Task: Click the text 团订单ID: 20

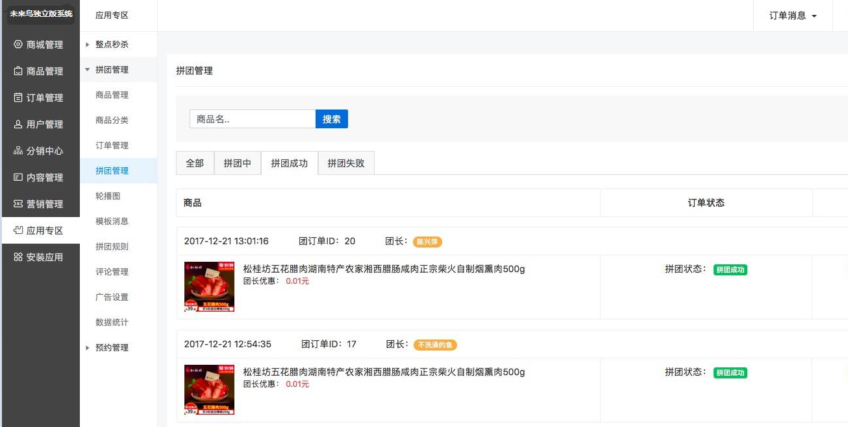Action: coord(327,241)
